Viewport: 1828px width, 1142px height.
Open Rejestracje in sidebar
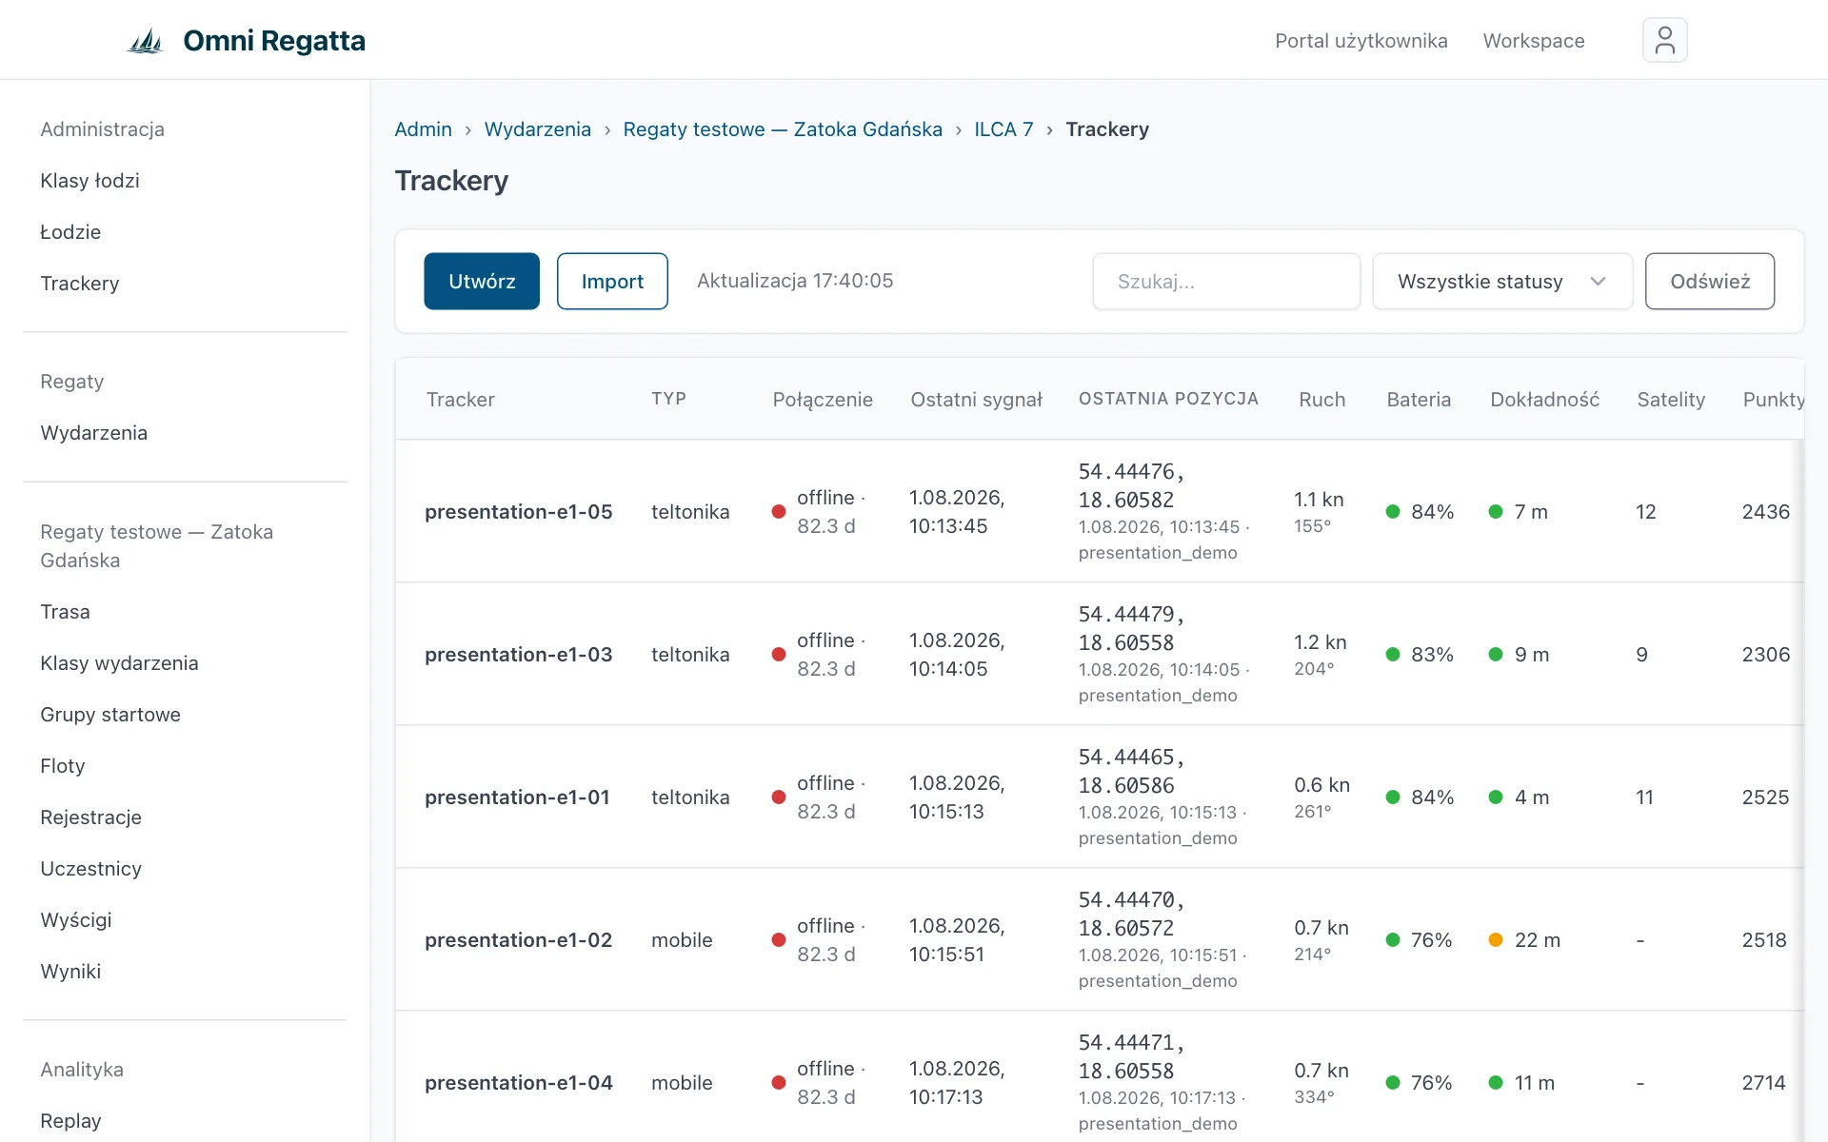pyautogui.click(x=90, y=817)
